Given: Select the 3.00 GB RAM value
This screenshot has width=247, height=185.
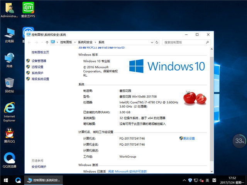Looking at the screenshot, I should click(x=125, y=112).
